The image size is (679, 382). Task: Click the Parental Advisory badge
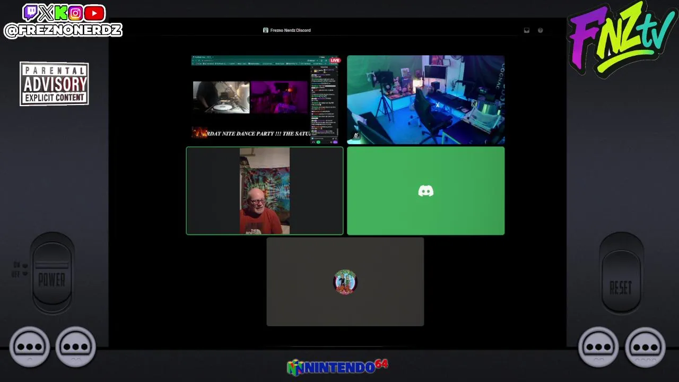54,84
